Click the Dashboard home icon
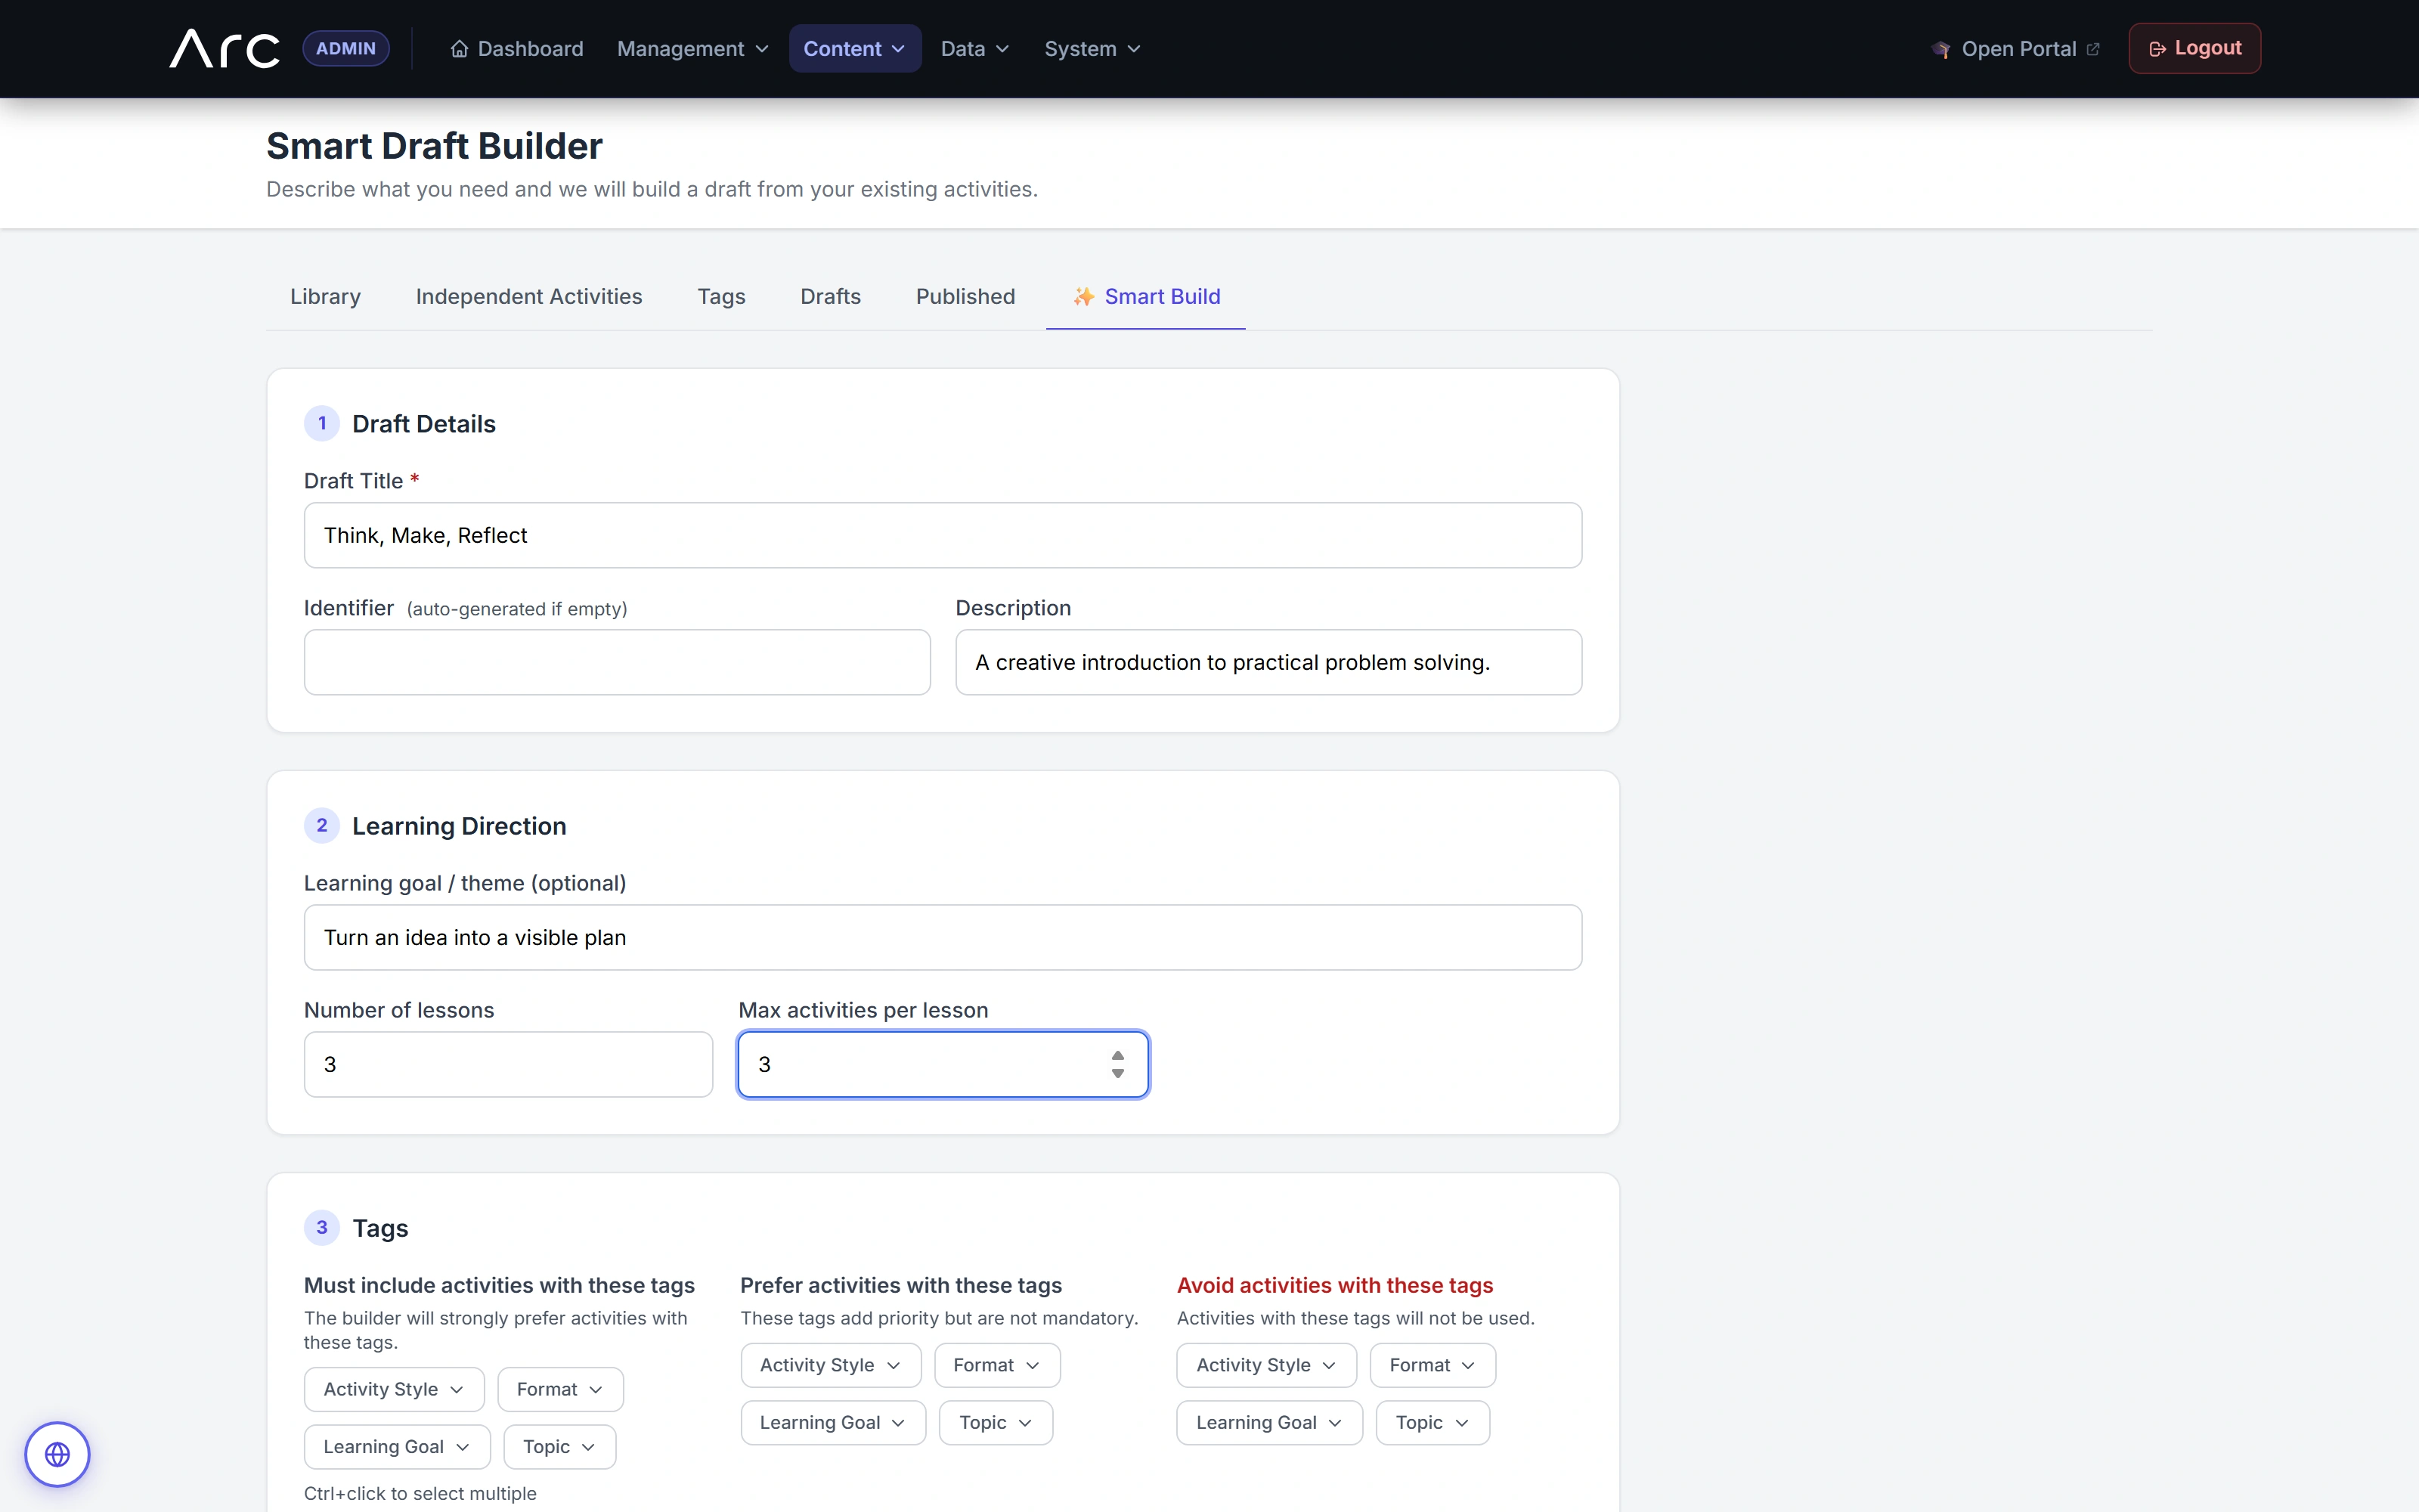Image resolution: width=2419 pixels, height=1512 pixels. [x=459, y=49]
